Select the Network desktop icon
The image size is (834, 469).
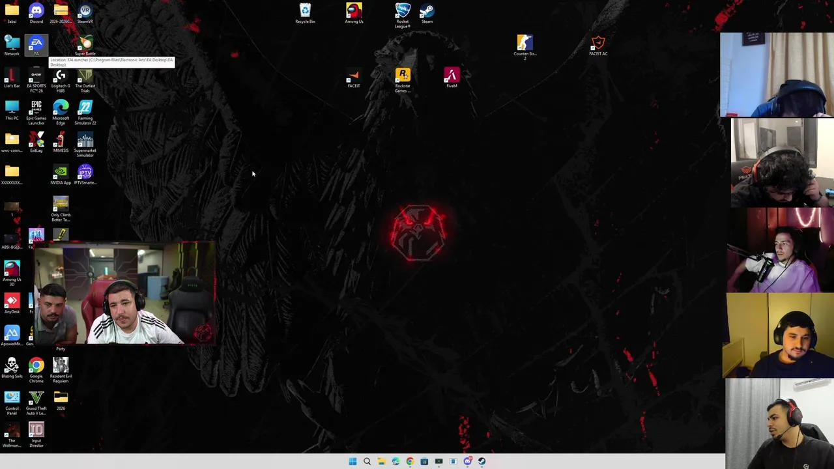12,46
